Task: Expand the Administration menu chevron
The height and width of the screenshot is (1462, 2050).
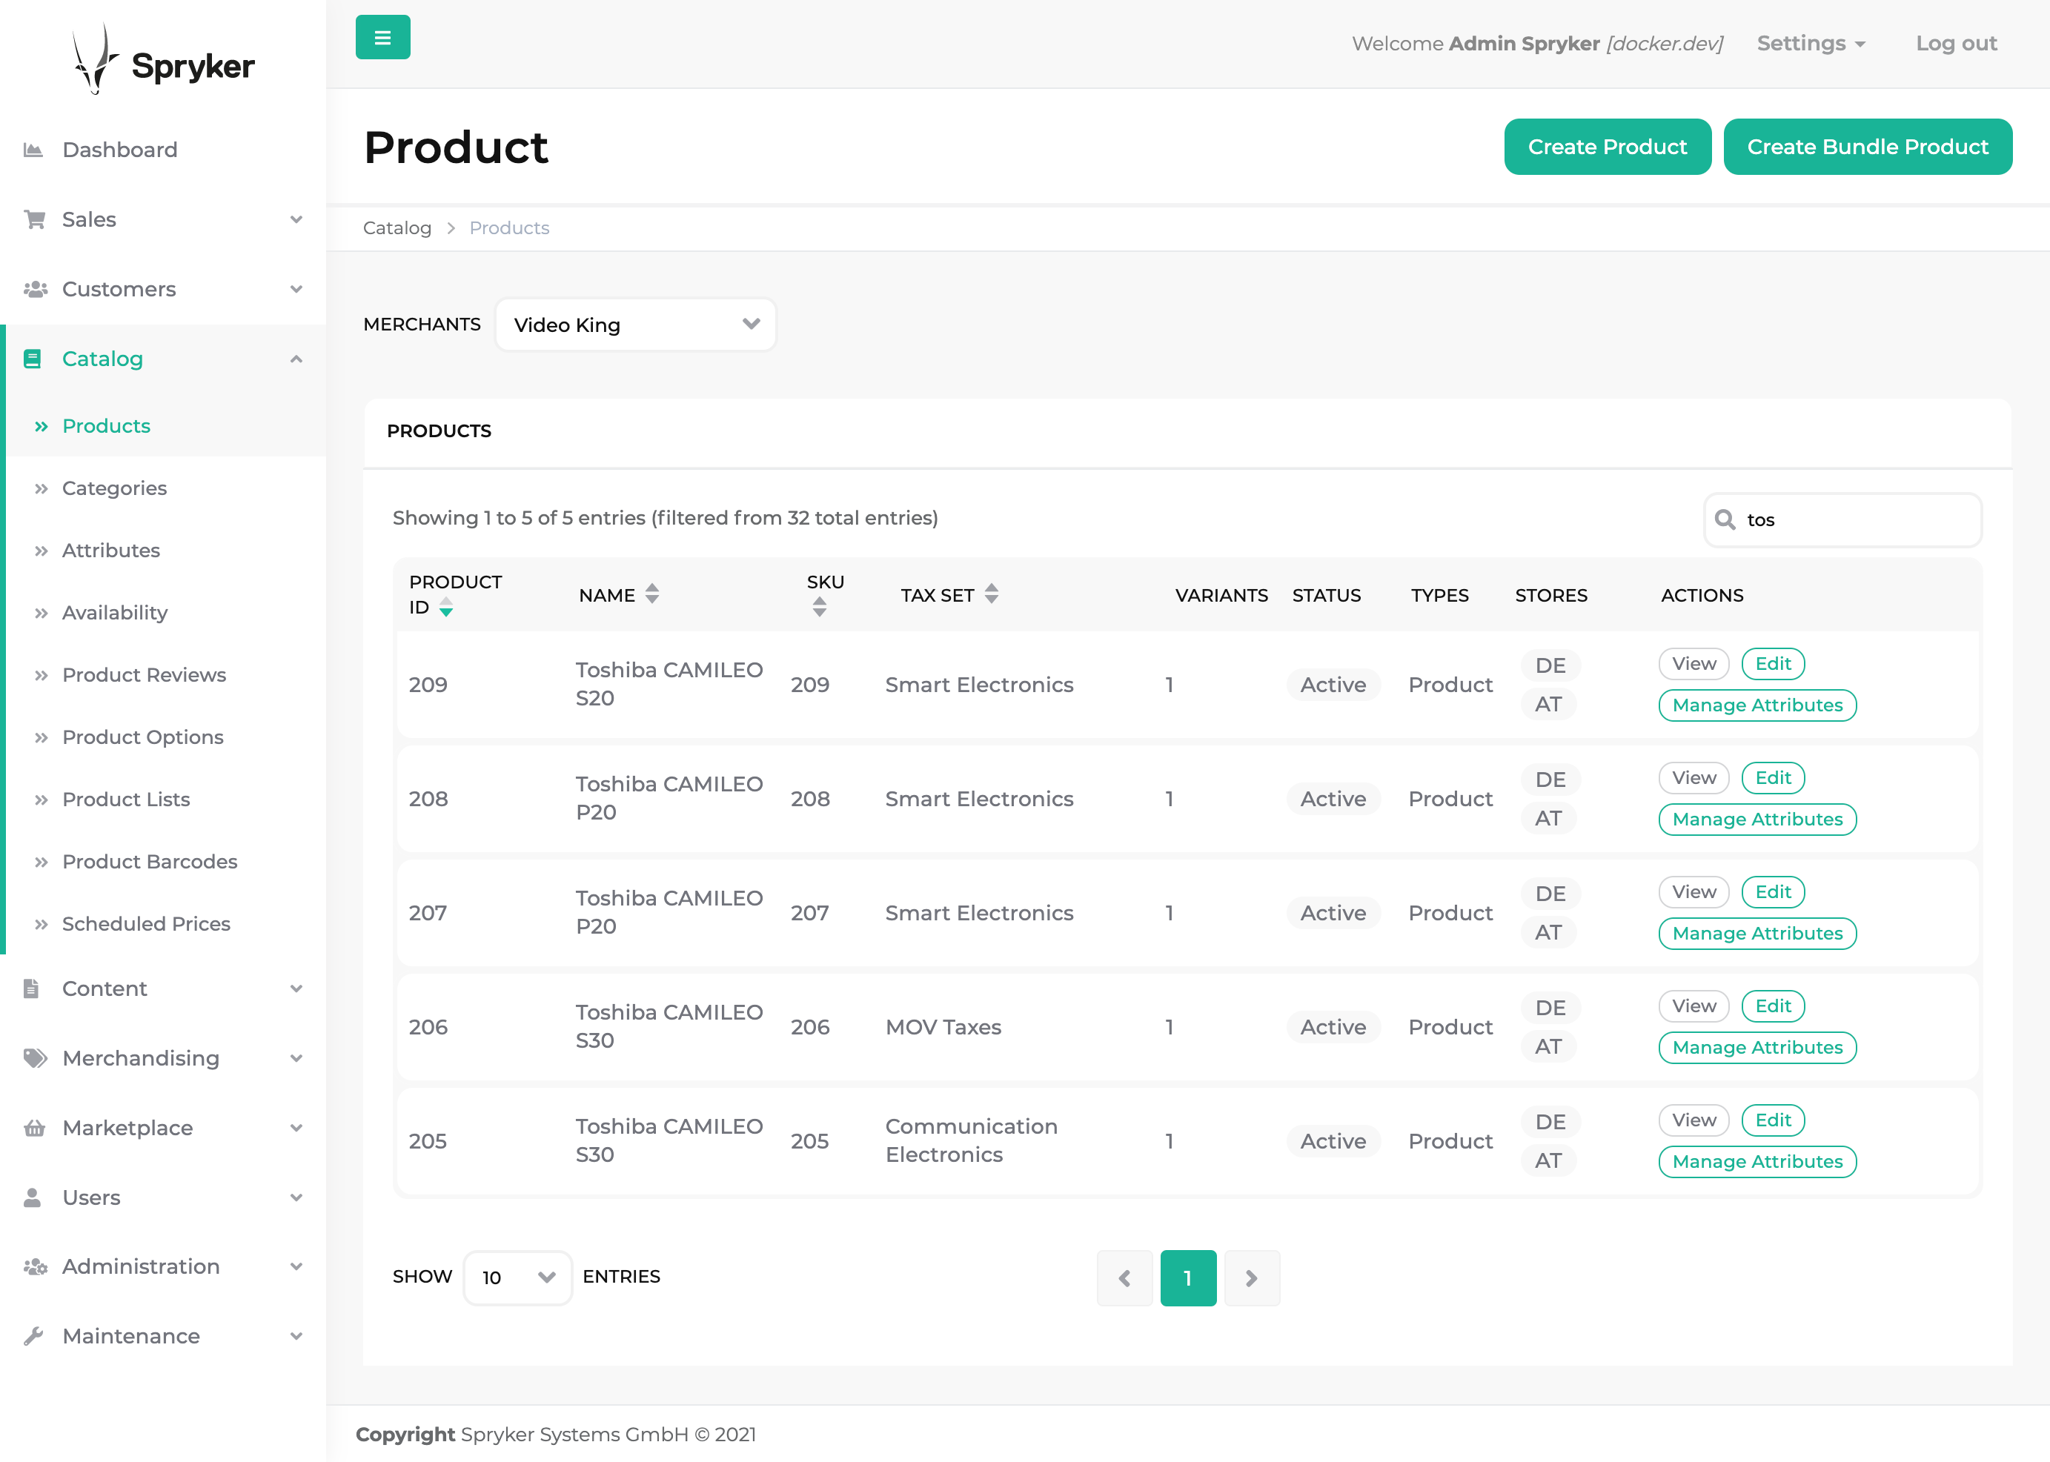Action: click(296, 1266)
